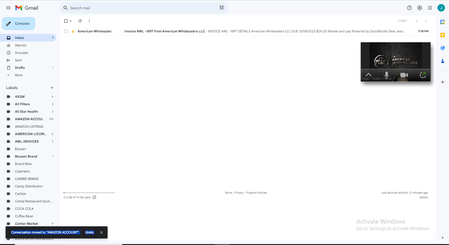Open the Program Policies link
449x245 pixels.
click(256, 193)
